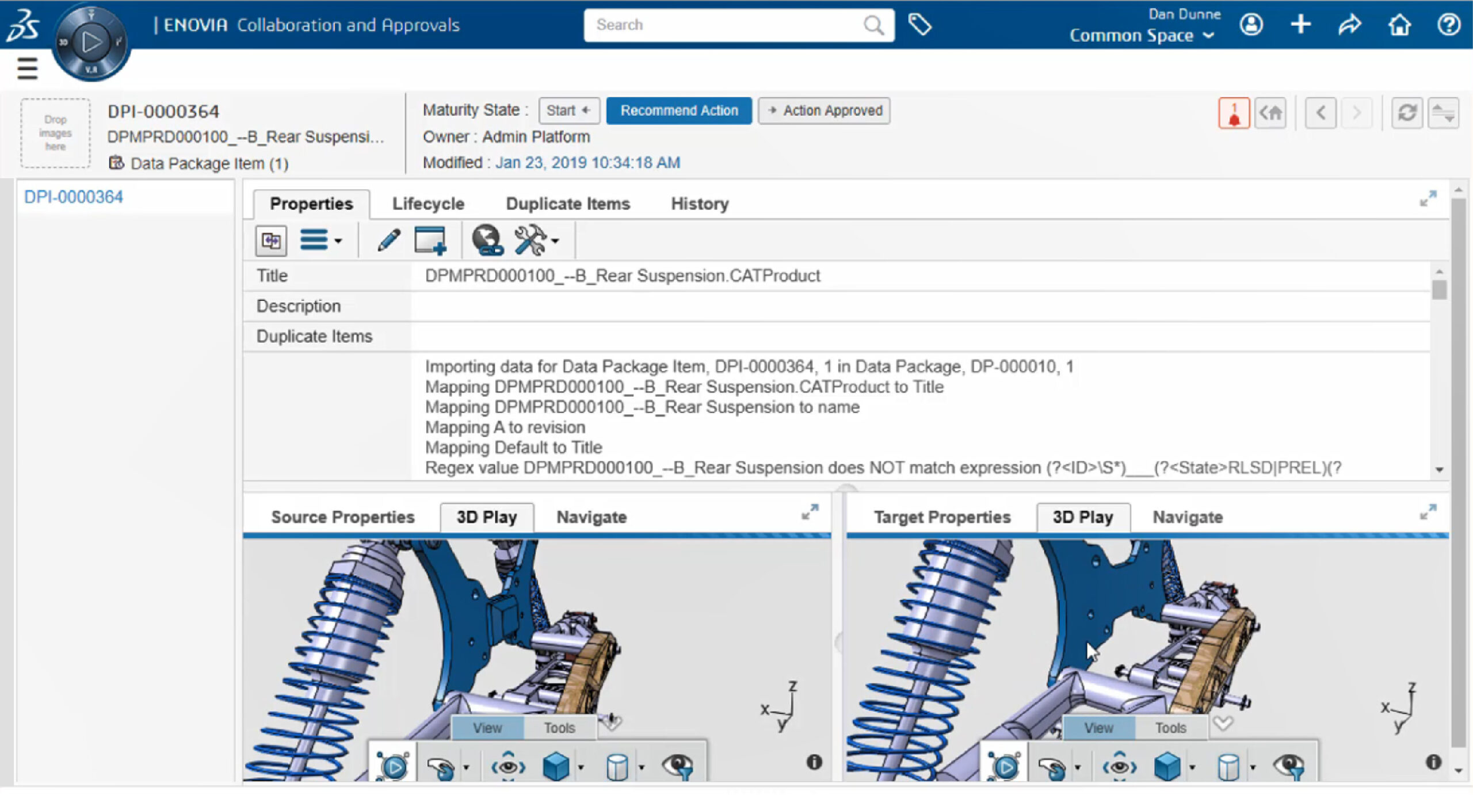Viewport: 1473px width, 795px height.
Task: Switch to the Lifecycle tab
Action: click(x=428, y=204)
